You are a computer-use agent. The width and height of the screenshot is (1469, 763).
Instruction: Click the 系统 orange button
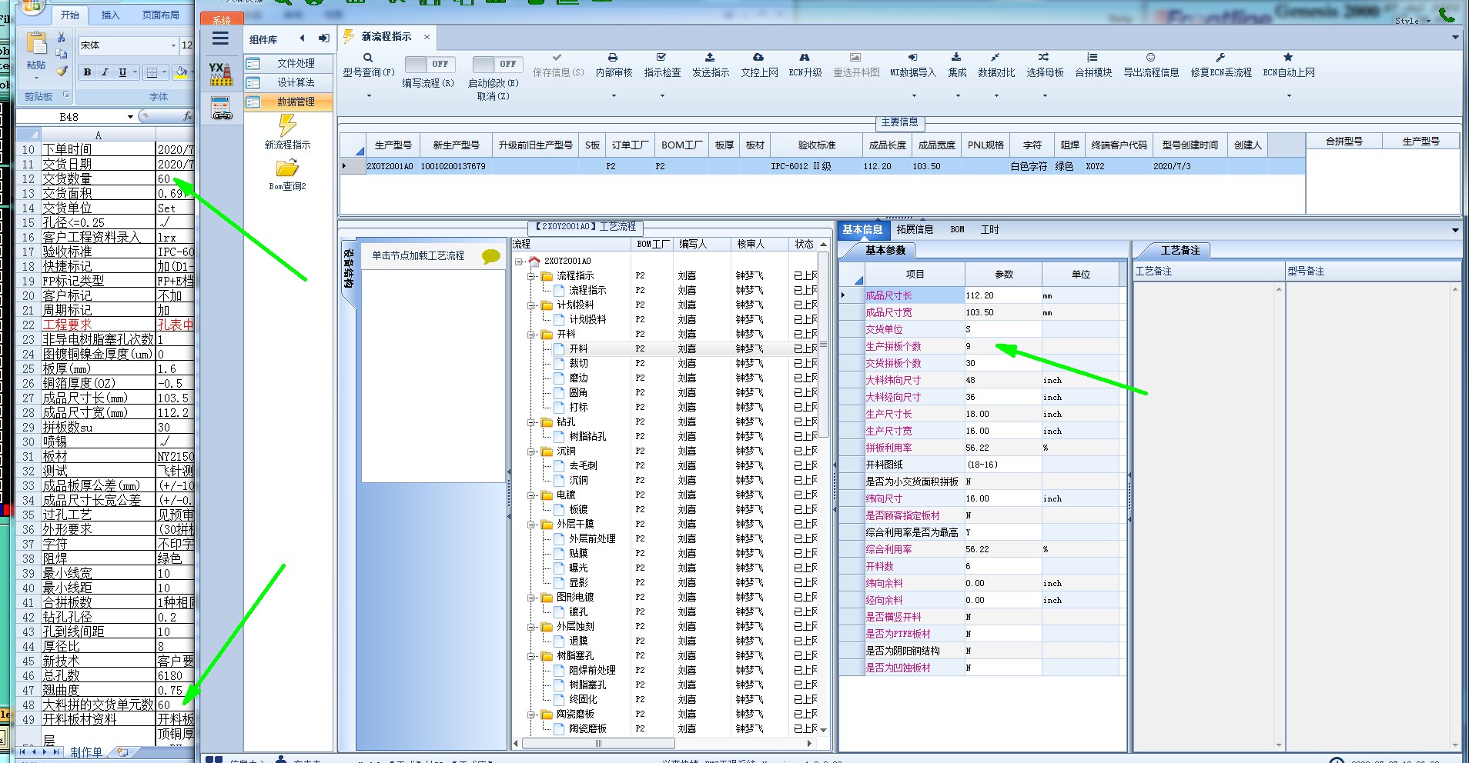click(222, 18)
